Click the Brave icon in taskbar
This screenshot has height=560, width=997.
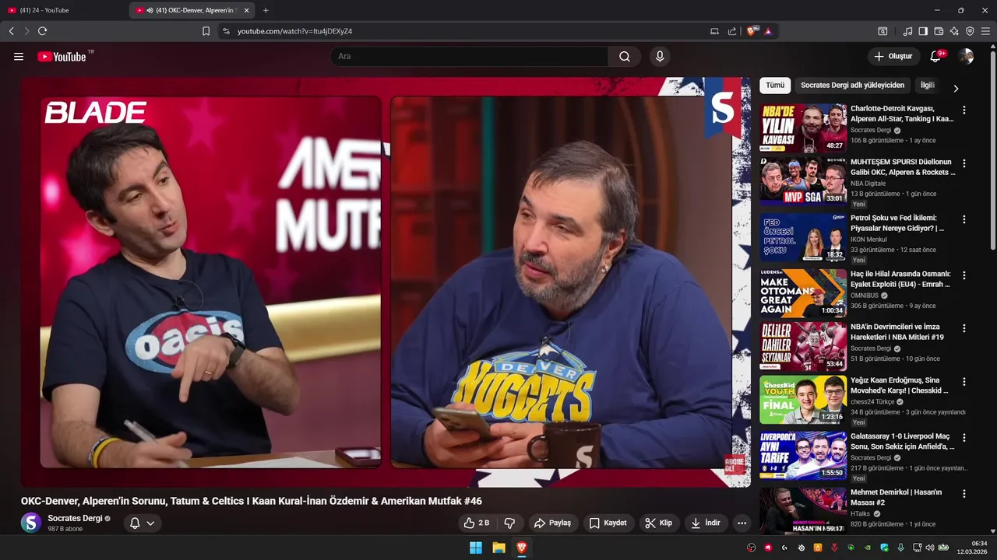click(x=522, y=548)
